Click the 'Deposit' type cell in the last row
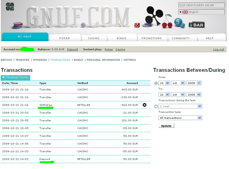The height and width of the screenshot is (169, 229). [45, 159]
